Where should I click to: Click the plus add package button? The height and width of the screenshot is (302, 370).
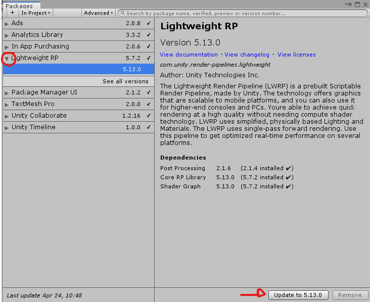click(13, 13)
